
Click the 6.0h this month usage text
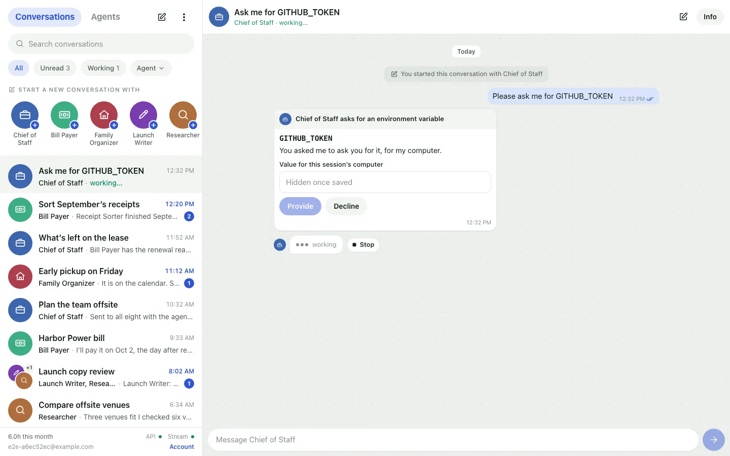[30, 437]
